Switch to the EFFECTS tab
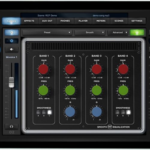 pos(29,21)
